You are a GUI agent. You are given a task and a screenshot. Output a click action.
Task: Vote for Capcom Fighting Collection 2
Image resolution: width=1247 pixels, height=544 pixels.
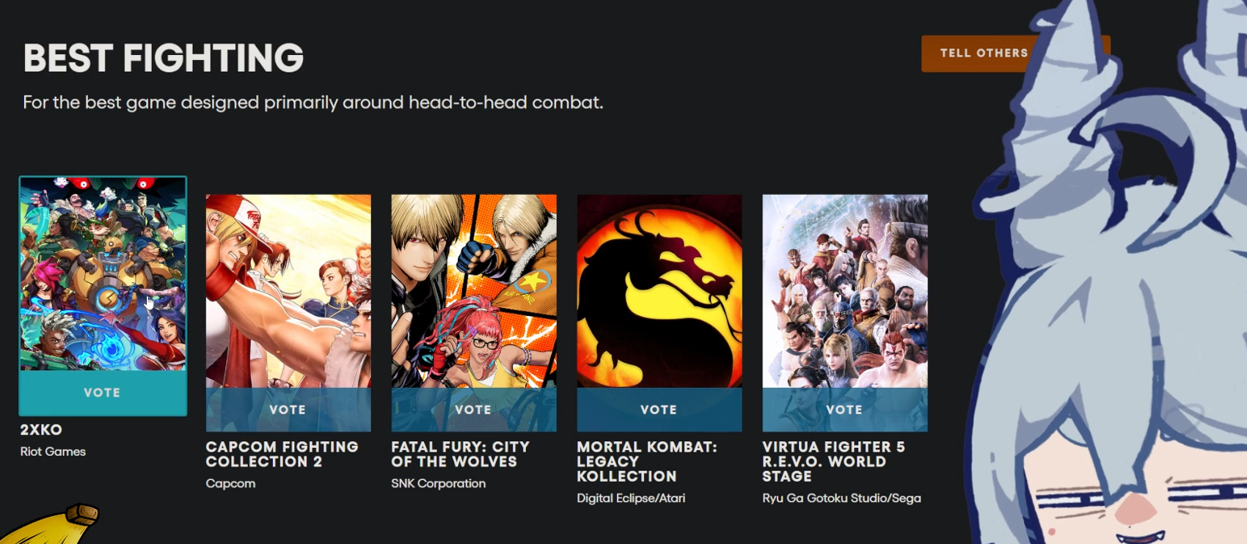pyautogui.click(x=288, y=409)
